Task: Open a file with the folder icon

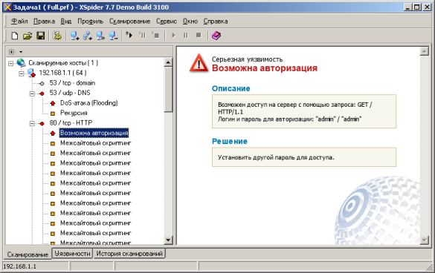Action: 28,36
